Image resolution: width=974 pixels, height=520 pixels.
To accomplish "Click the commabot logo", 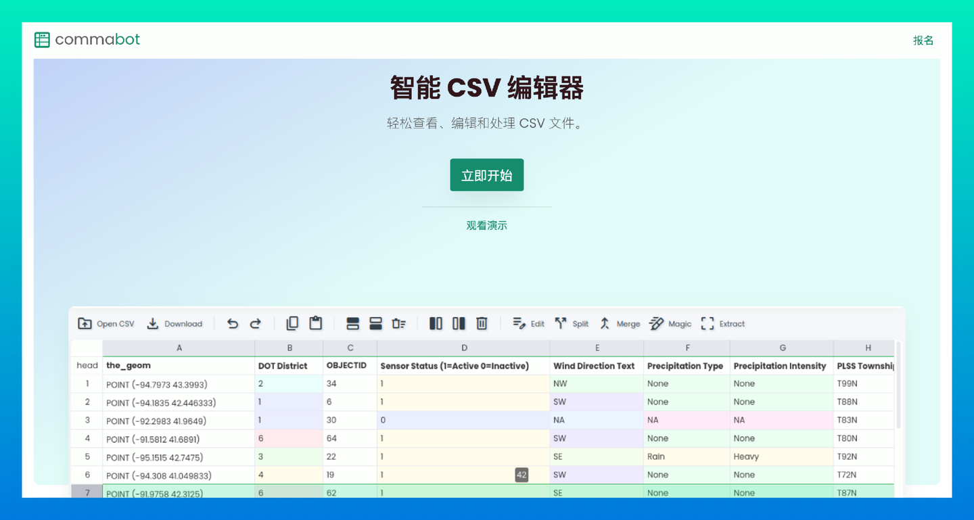I will [87, 39].
